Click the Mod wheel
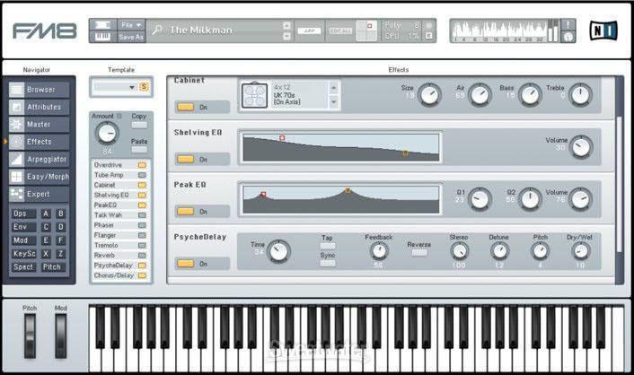The height and width of the screenshot is (375, 634). [x=61, y=336]
